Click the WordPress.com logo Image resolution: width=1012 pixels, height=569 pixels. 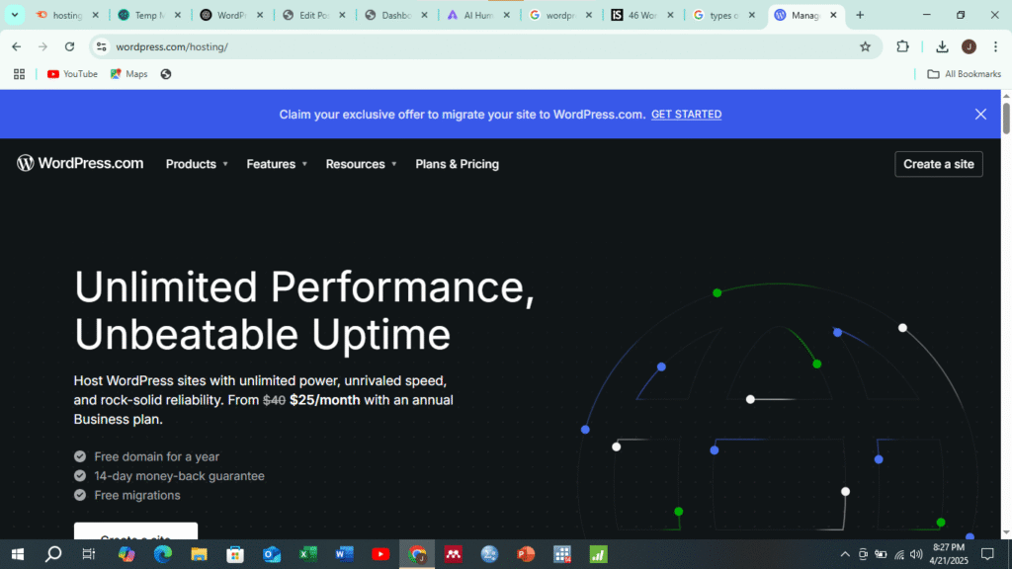(80, 163)
